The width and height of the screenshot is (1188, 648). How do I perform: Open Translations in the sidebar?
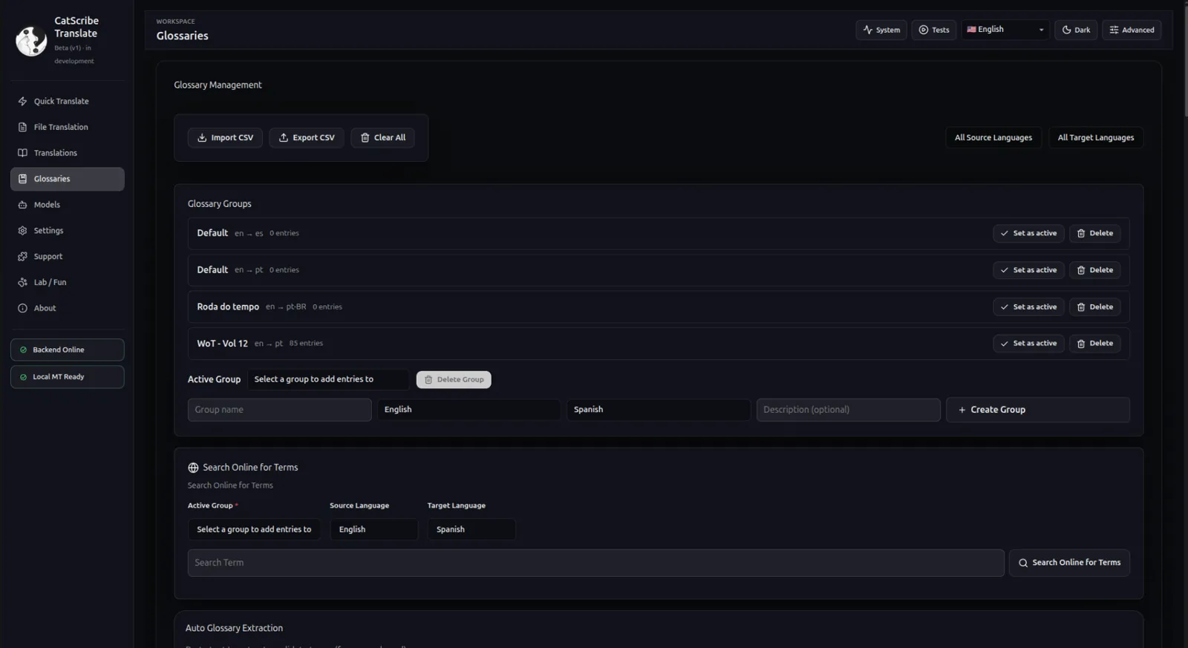click(x=55, y=153)
